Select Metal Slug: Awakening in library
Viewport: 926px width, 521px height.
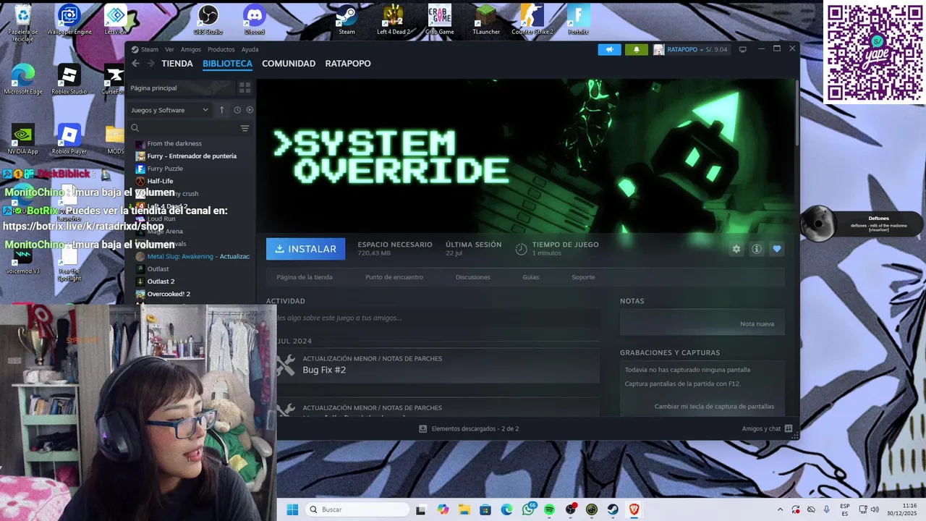(x=192, y=256)
